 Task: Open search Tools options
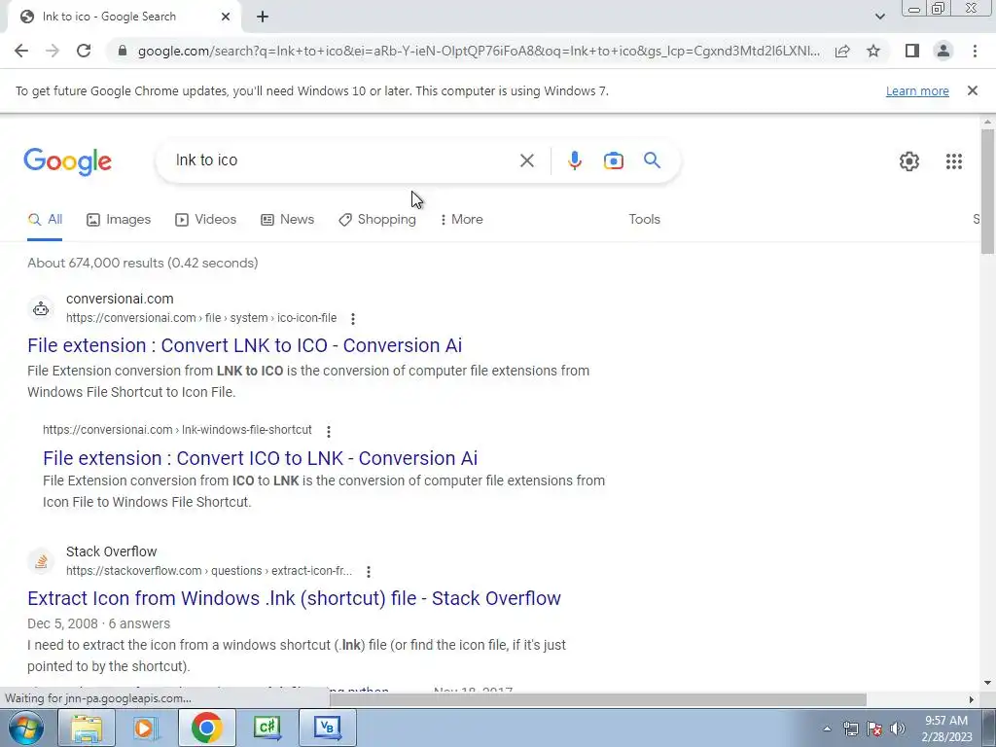644,219
